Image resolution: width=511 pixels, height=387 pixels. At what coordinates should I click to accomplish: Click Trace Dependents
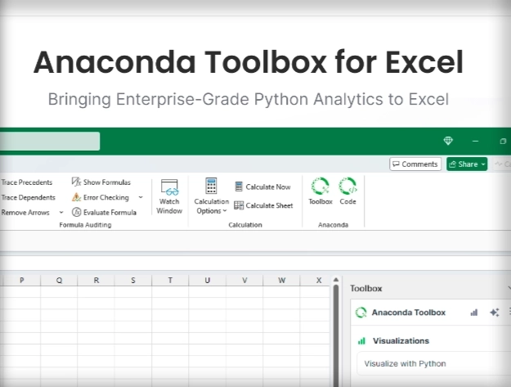[28, 197]
